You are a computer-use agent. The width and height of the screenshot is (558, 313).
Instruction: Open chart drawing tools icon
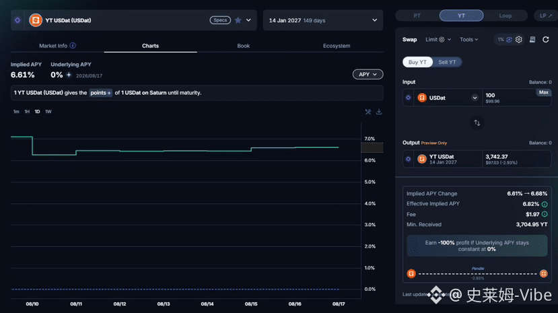coord(368,112)
